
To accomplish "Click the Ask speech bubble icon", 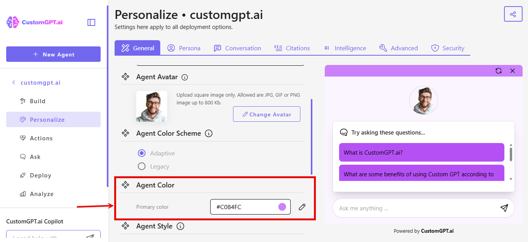I will (x=23, y=157).
